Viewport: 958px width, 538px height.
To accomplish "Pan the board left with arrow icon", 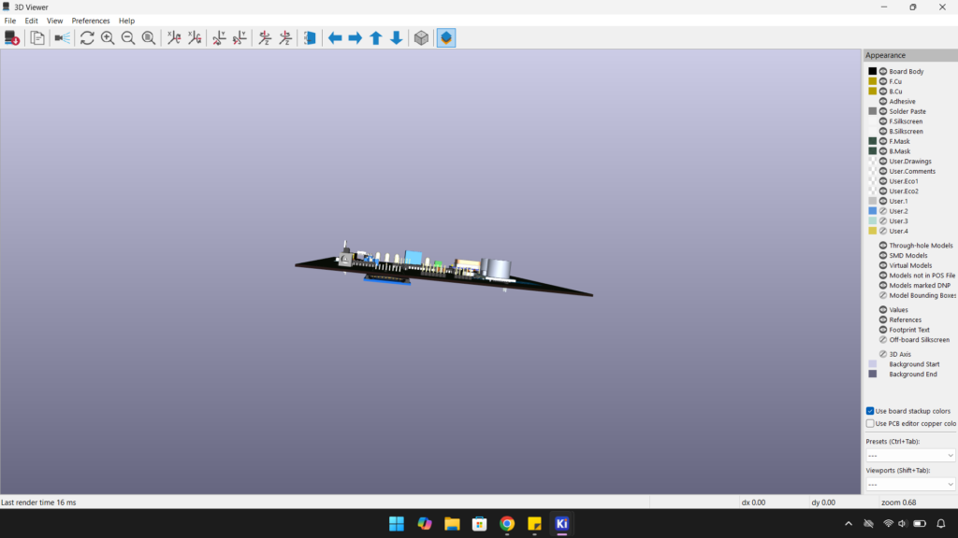I will click(335, 37).
